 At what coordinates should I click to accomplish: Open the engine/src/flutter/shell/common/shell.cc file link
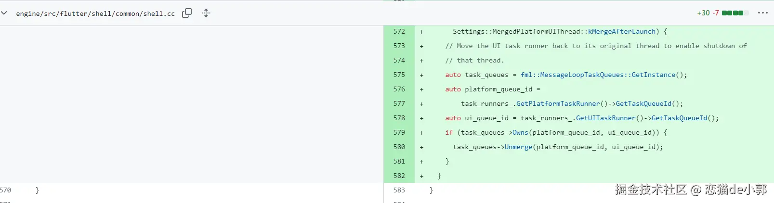click(x=95, y=13)
